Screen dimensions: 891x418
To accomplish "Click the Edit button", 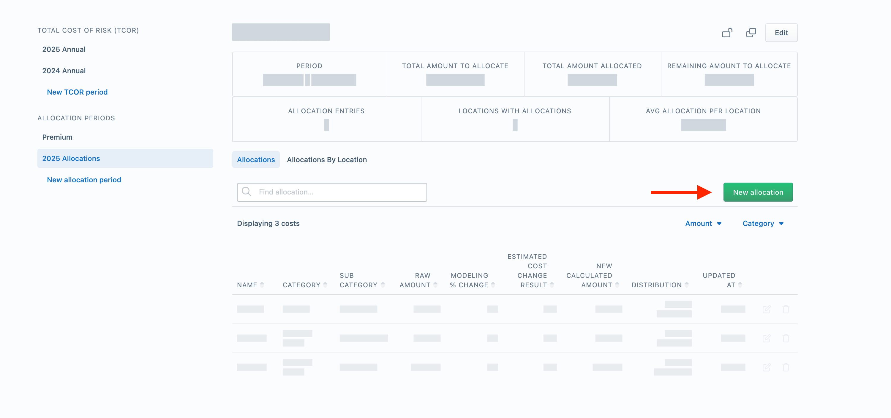I will (x=781, y=33).
